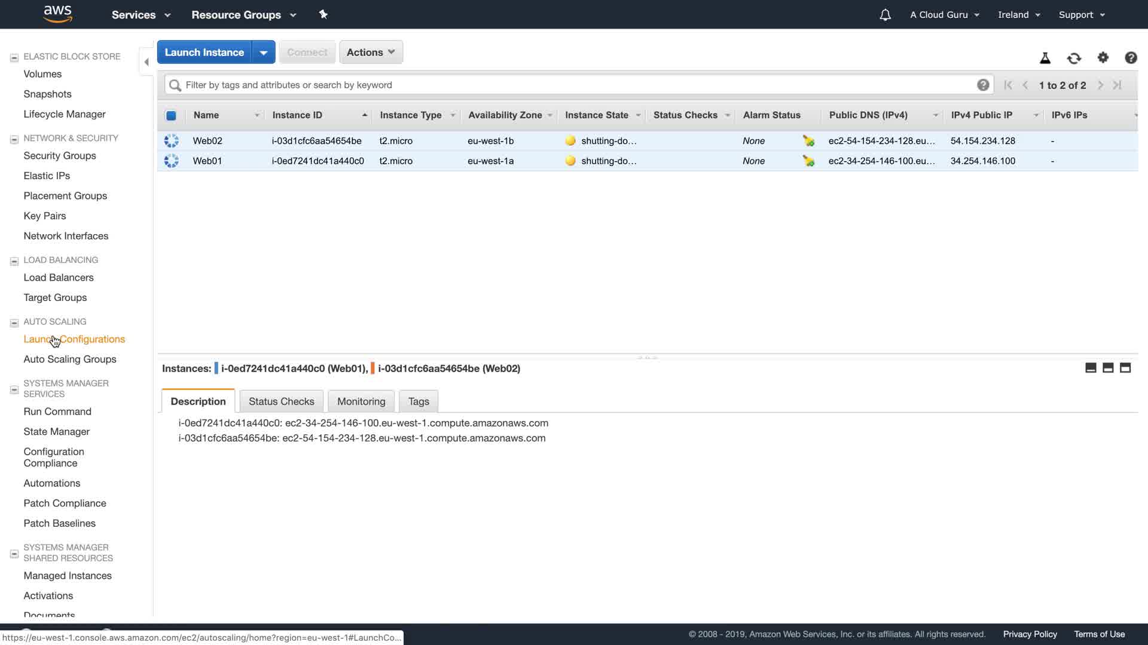The height and width of the screenshot is (645, 1148).
Task: Open the Auto Scaling Groups link
Action: (70, 359)
